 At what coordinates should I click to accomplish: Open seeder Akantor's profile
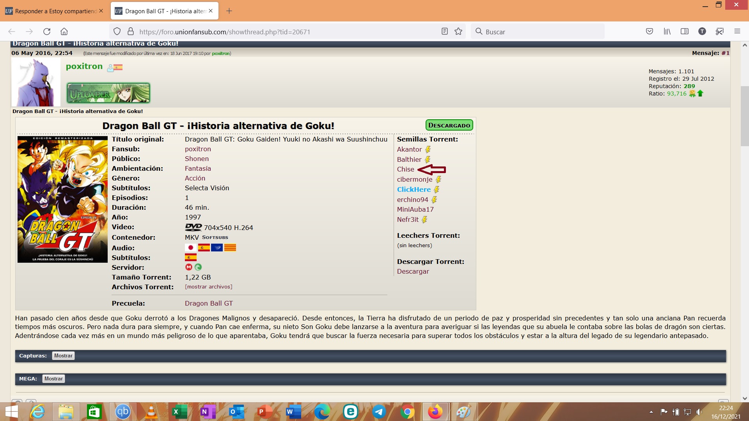(x=409, y=149)
